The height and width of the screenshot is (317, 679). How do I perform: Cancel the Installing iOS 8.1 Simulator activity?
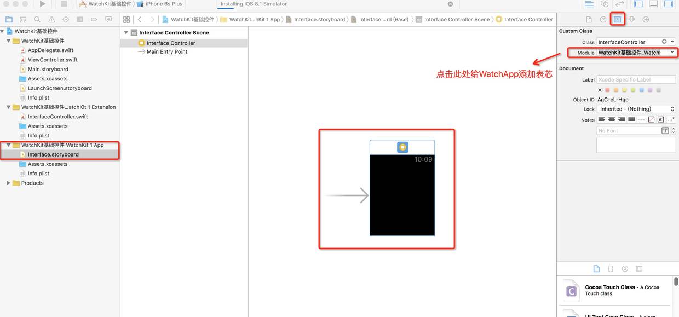[x=451, y=4]
